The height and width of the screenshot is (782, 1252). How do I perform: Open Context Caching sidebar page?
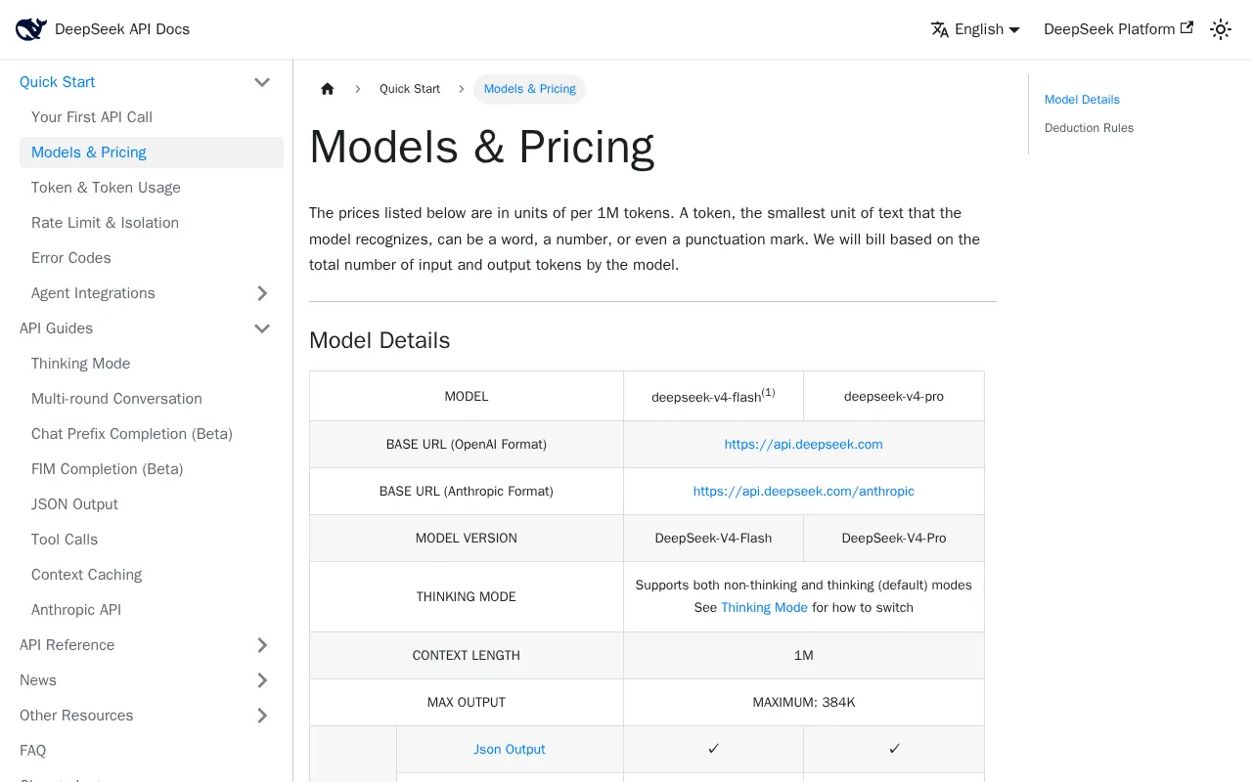[x=86, y=575]
